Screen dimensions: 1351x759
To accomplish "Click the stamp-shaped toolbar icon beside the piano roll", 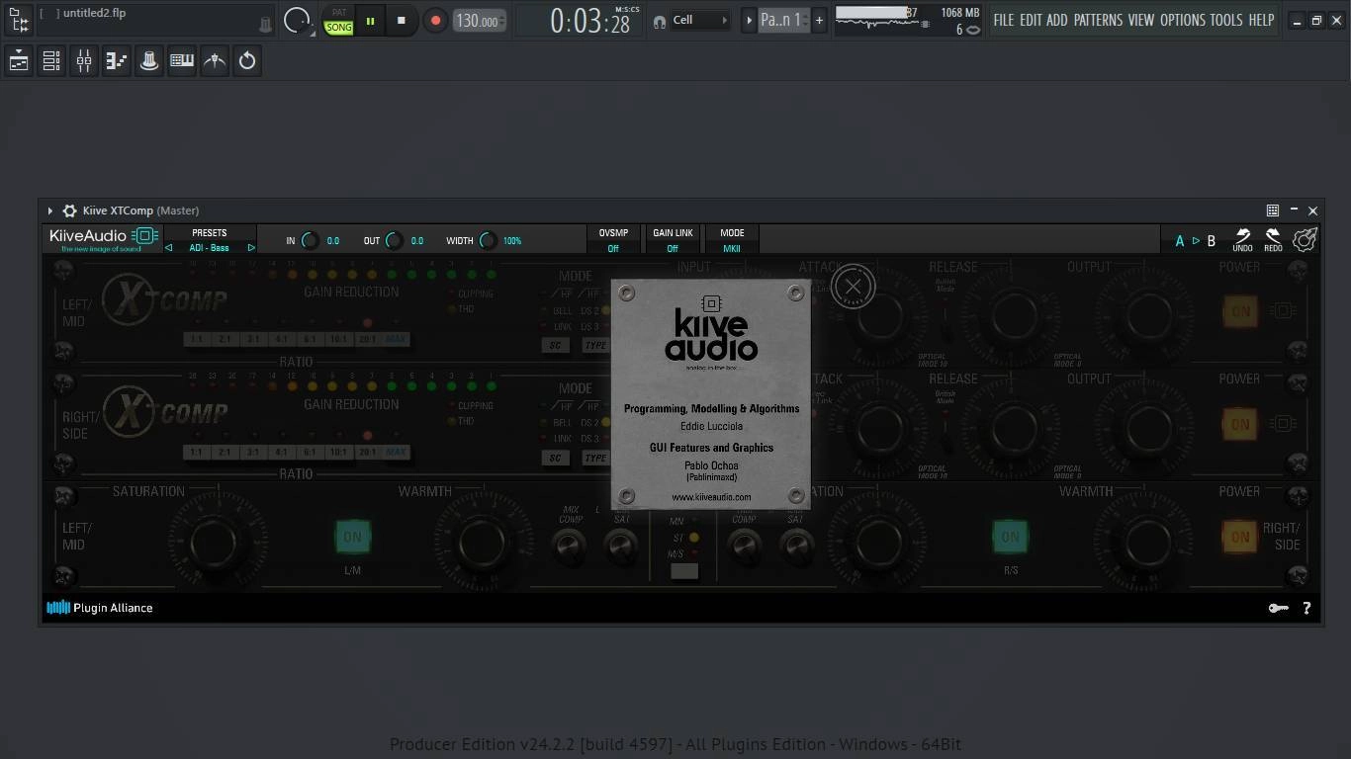I will click(149, 61).
